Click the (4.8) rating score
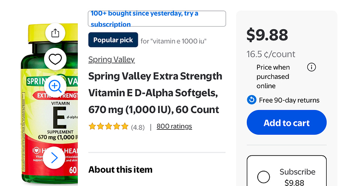Viewport: 342px width, 186px height. (138, 127)
